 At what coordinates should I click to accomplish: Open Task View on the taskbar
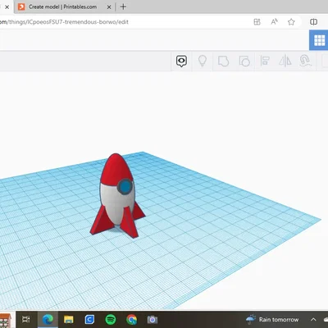(x=26, y=319)
